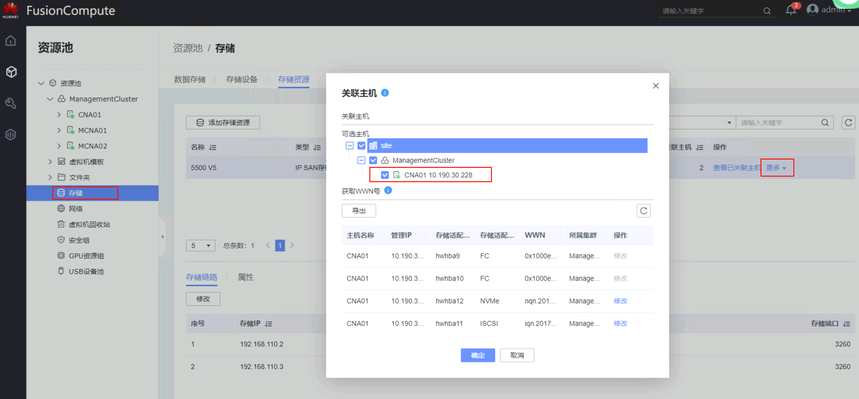859x399 pixels.
Task: Uncheck the site checkbox
Action: click(362, 146)
